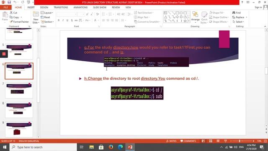Open the DESIGN ribbon tab
The image size is (268, 151).
point(44,8)
